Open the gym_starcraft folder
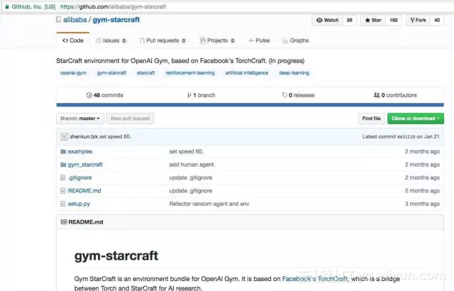 point(85,165)
